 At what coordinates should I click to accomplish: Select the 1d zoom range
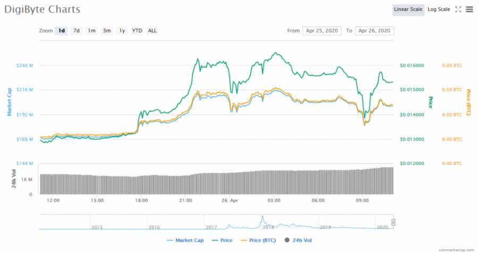[x=61, y=31]
